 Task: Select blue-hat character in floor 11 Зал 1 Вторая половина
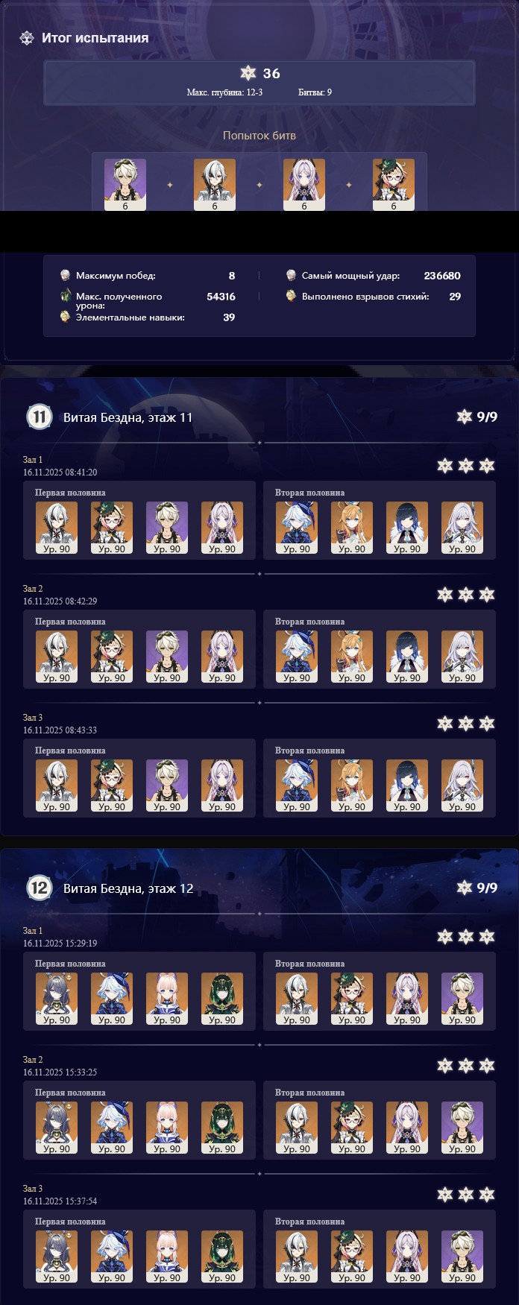297,528
